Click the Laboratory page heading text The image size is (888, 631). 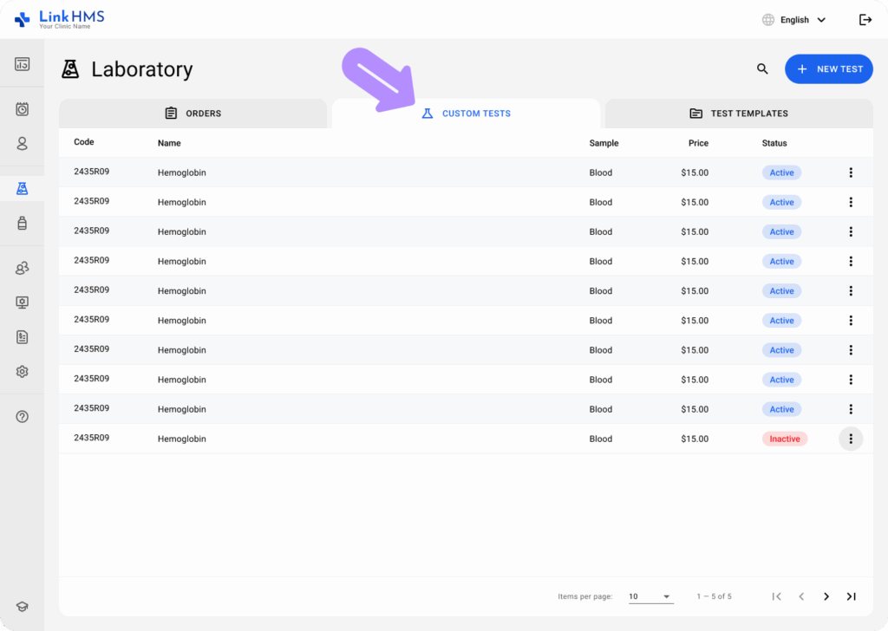click(x=142, y=69)
